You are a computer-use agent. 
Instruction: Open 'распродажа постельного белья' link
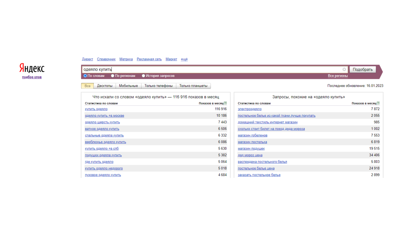coord(262,162)
